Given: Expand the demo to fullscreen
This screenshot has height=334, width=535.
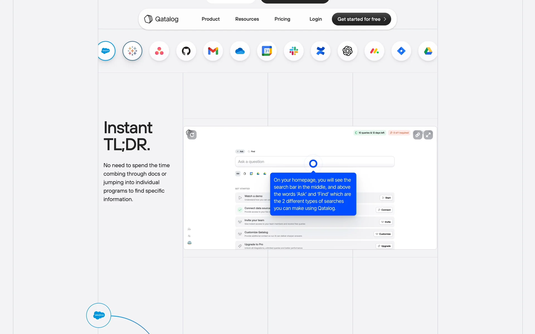Looking at the screenshot, I should (x=428, y=135).
